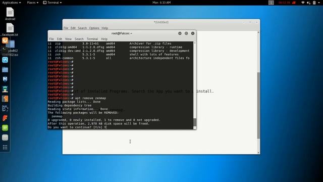Open Search menu in the Untitled editor window
The width and height of the screenshot is (323, 182).
click(82, 28)
